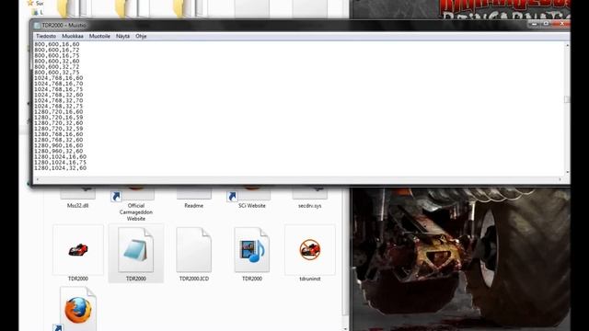Image resolution: width=589 pixels, height=331 pixels.
Task: Select the Firefox shortcut icon in Explorer
Action: click(x=78, y=309)
